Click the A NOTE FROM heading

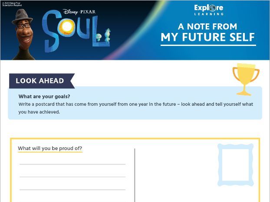[x=207, y=26]
